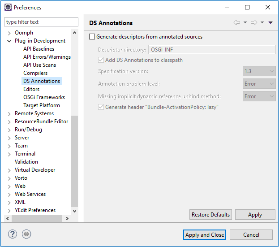Image resolution: width=279 pixels, height=247 pixels.
Task: Expand the Web node
Action: [x=9, y=186]
